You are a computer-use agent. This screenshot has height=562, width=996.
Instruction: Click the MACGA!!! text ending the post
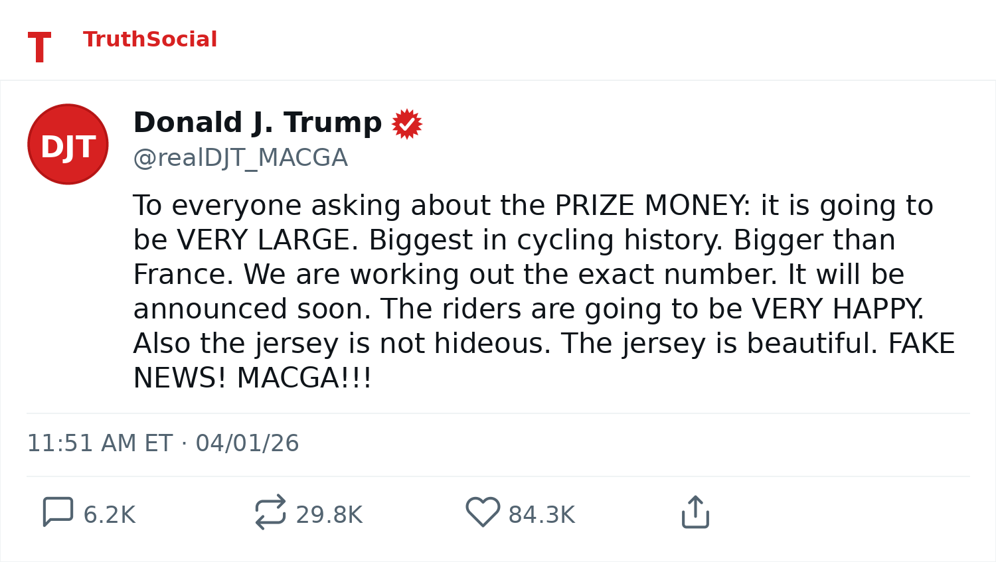click(304, 378)
